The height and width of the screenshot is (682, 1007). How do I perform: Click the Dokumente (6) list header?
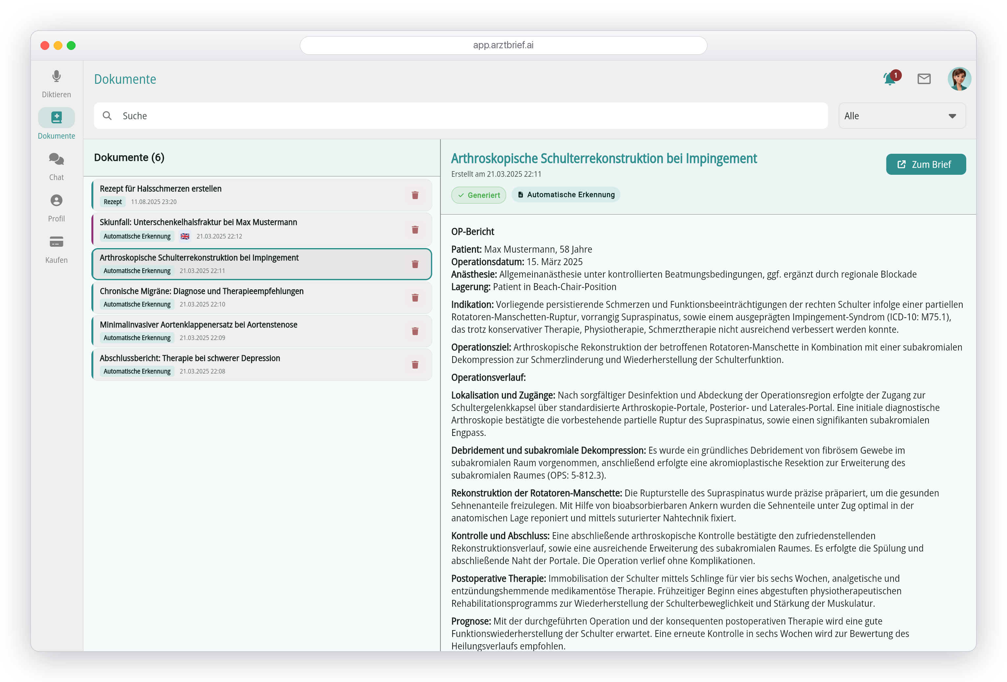[x=129, y=157]
